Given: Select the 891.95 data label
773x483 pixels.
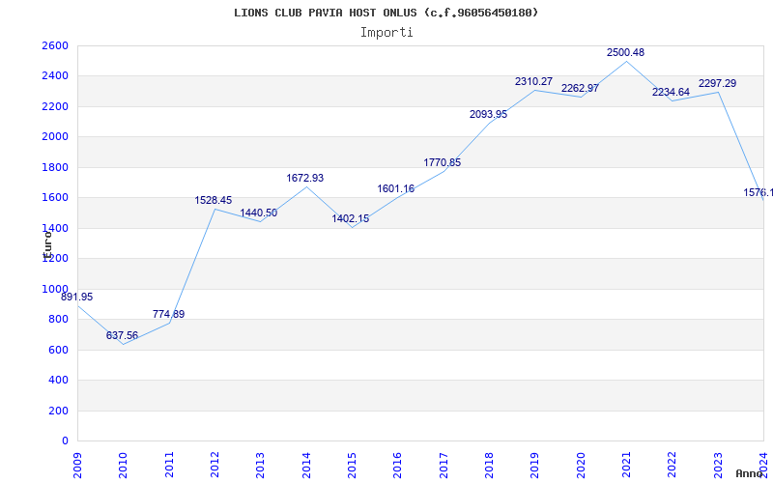Looking at the screenshot, I should [x=76, y=298].
